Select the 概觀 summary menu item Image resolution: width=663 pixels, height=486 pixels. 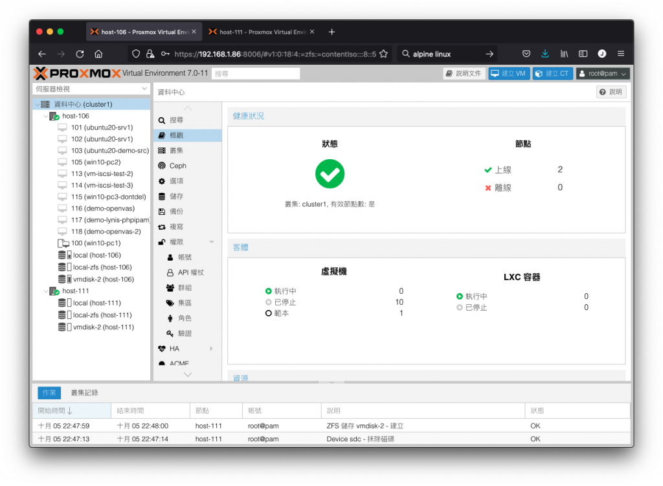pyautogui.click(x=188, y=136)
